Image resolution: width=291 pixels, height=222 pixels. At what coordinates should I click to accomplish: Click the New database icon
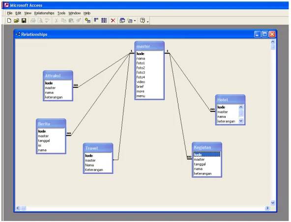click(9, 21)
